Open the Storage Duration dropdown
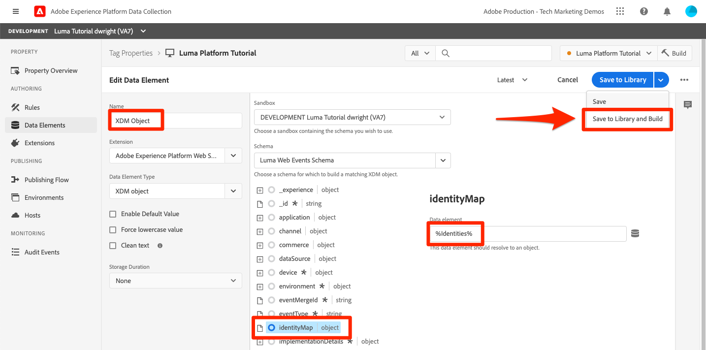 click(176, 281)
